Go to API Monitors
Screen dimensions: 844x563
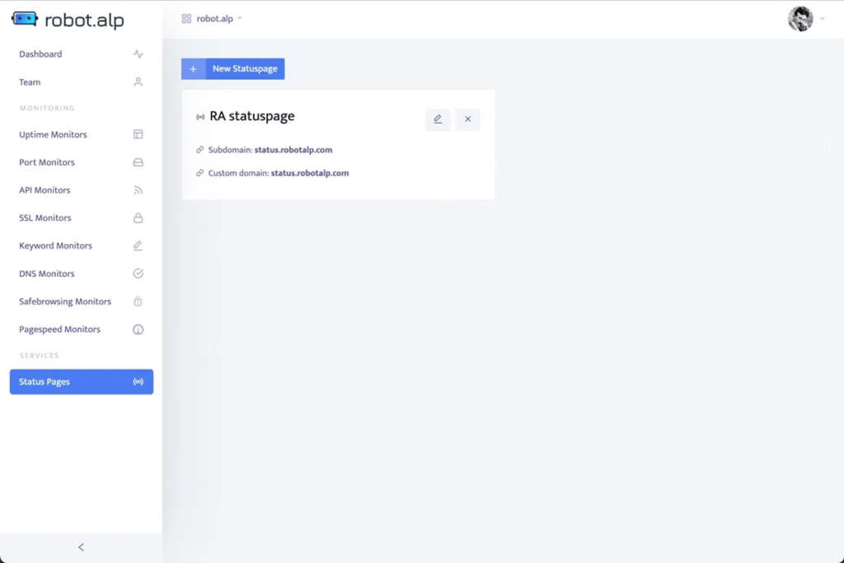pyautogui.click(x=45, y=190)
